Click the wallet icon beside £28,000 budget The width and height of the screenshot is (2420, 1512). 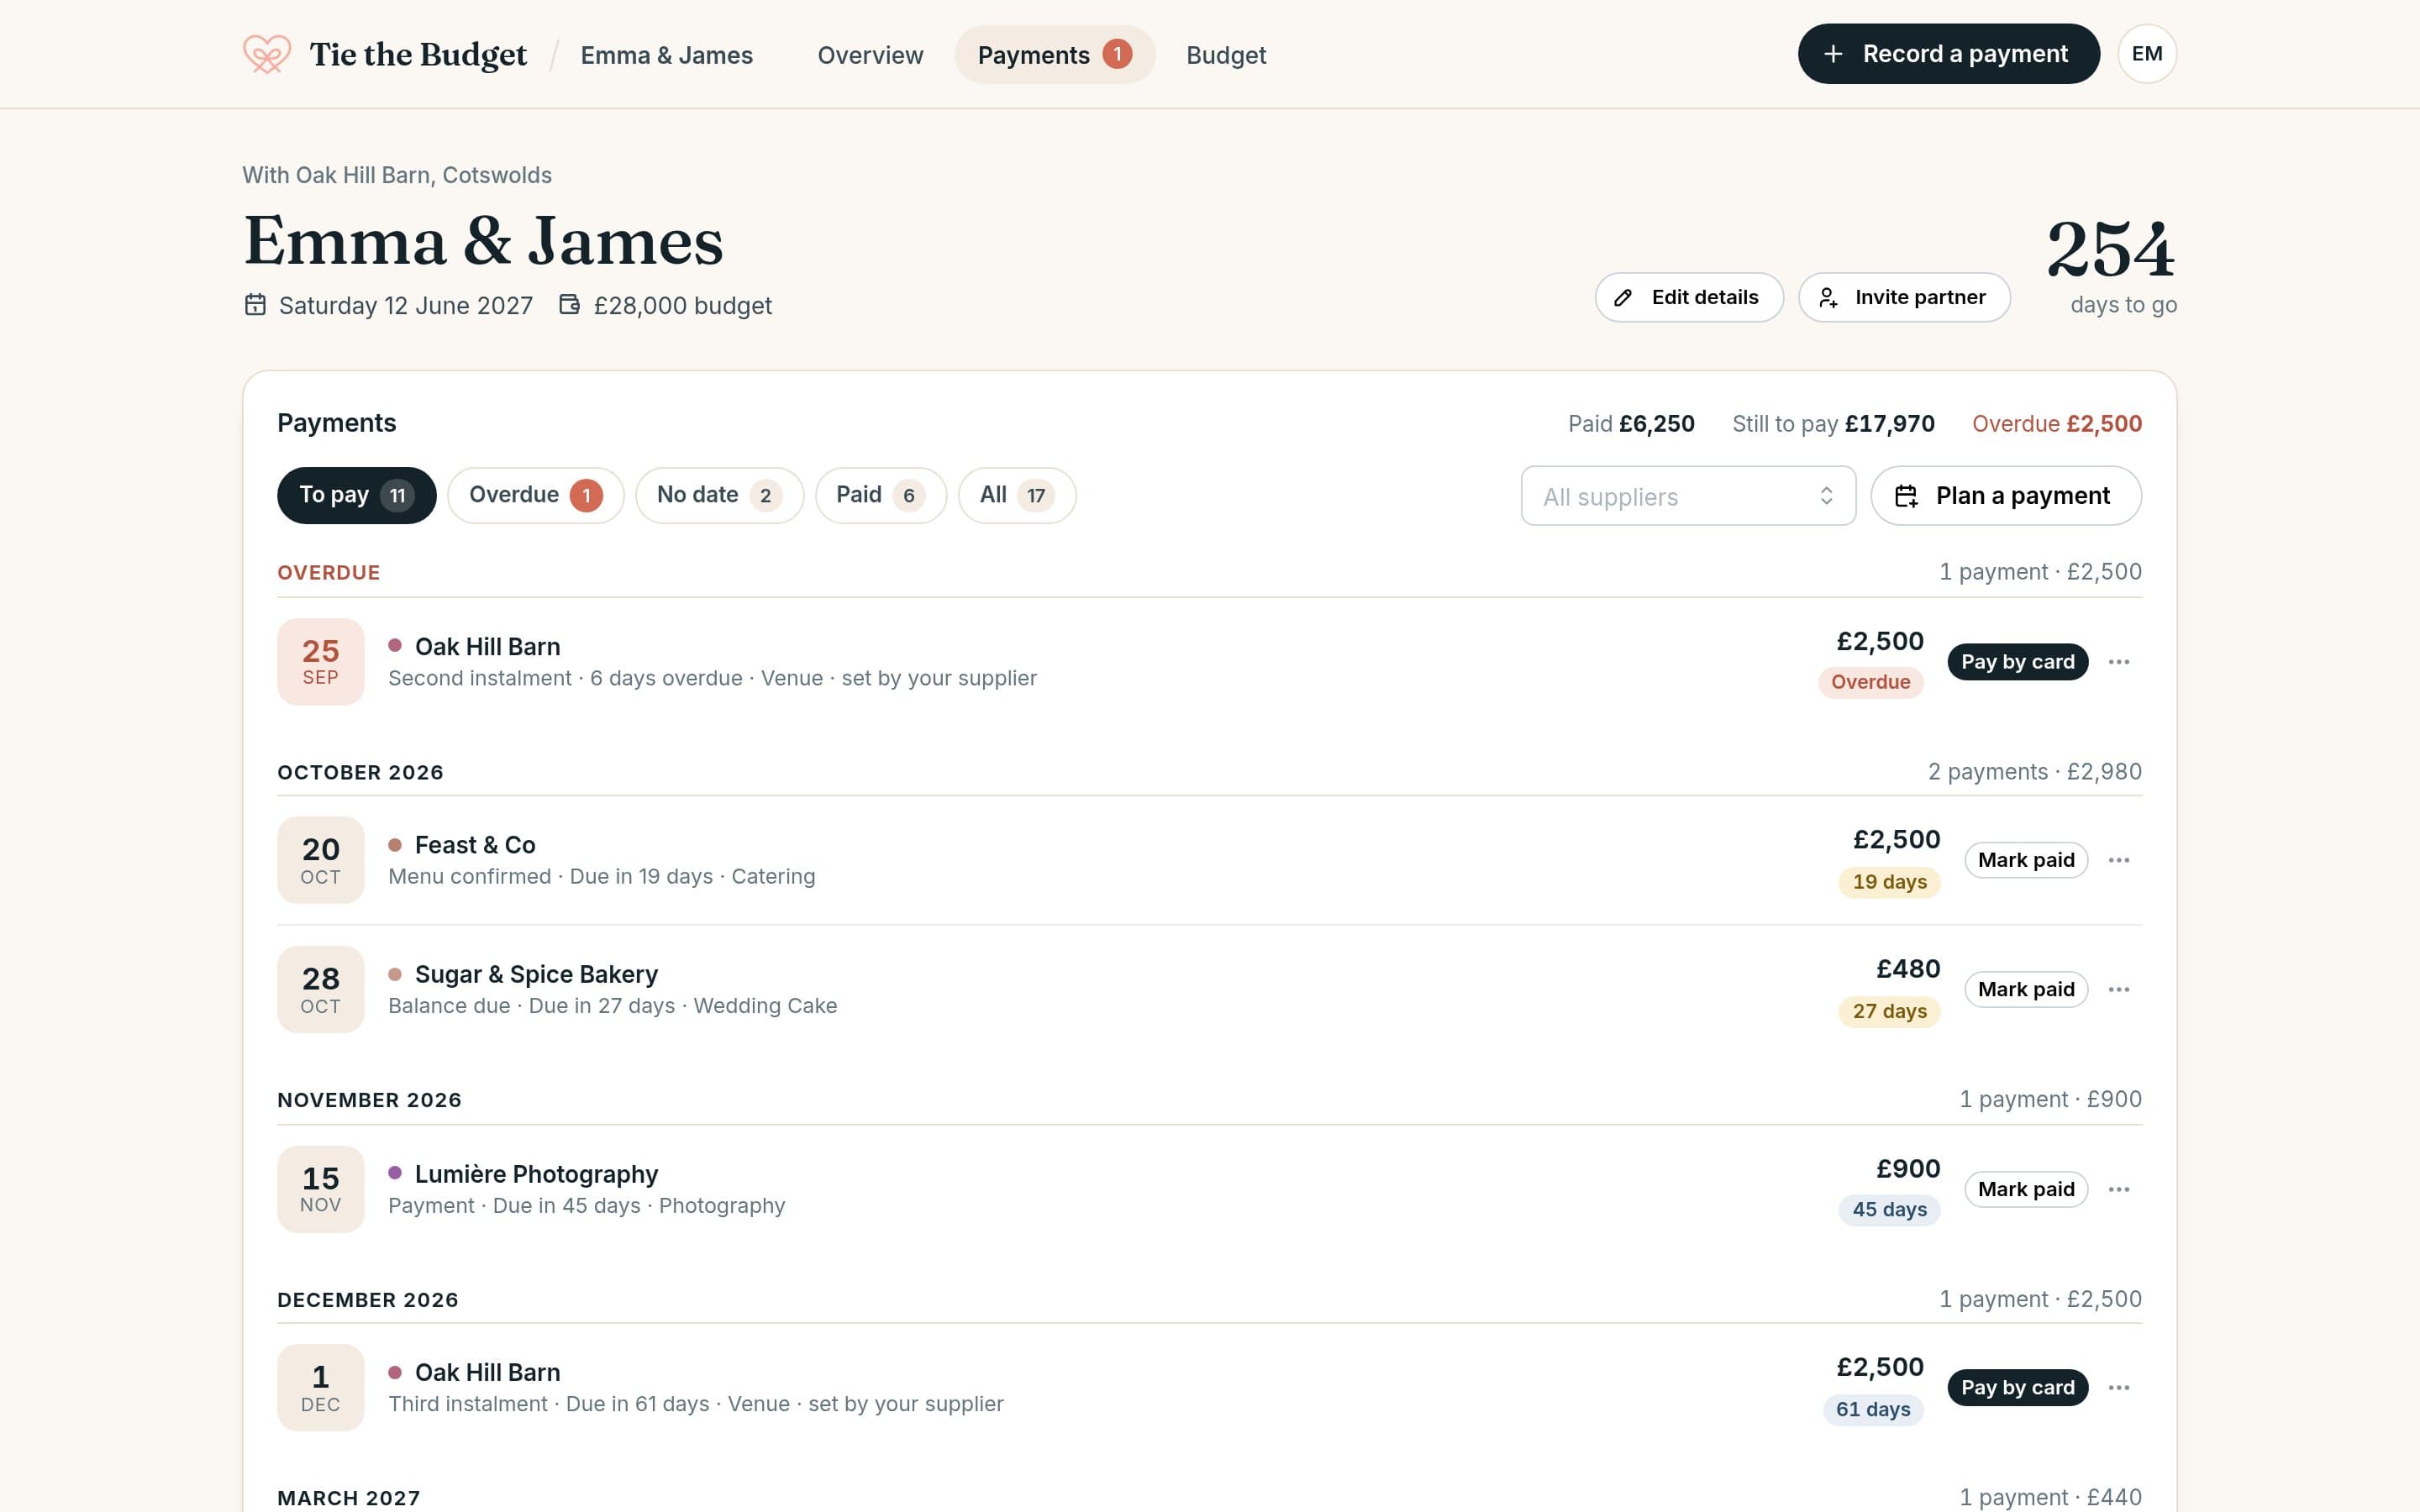569,305
